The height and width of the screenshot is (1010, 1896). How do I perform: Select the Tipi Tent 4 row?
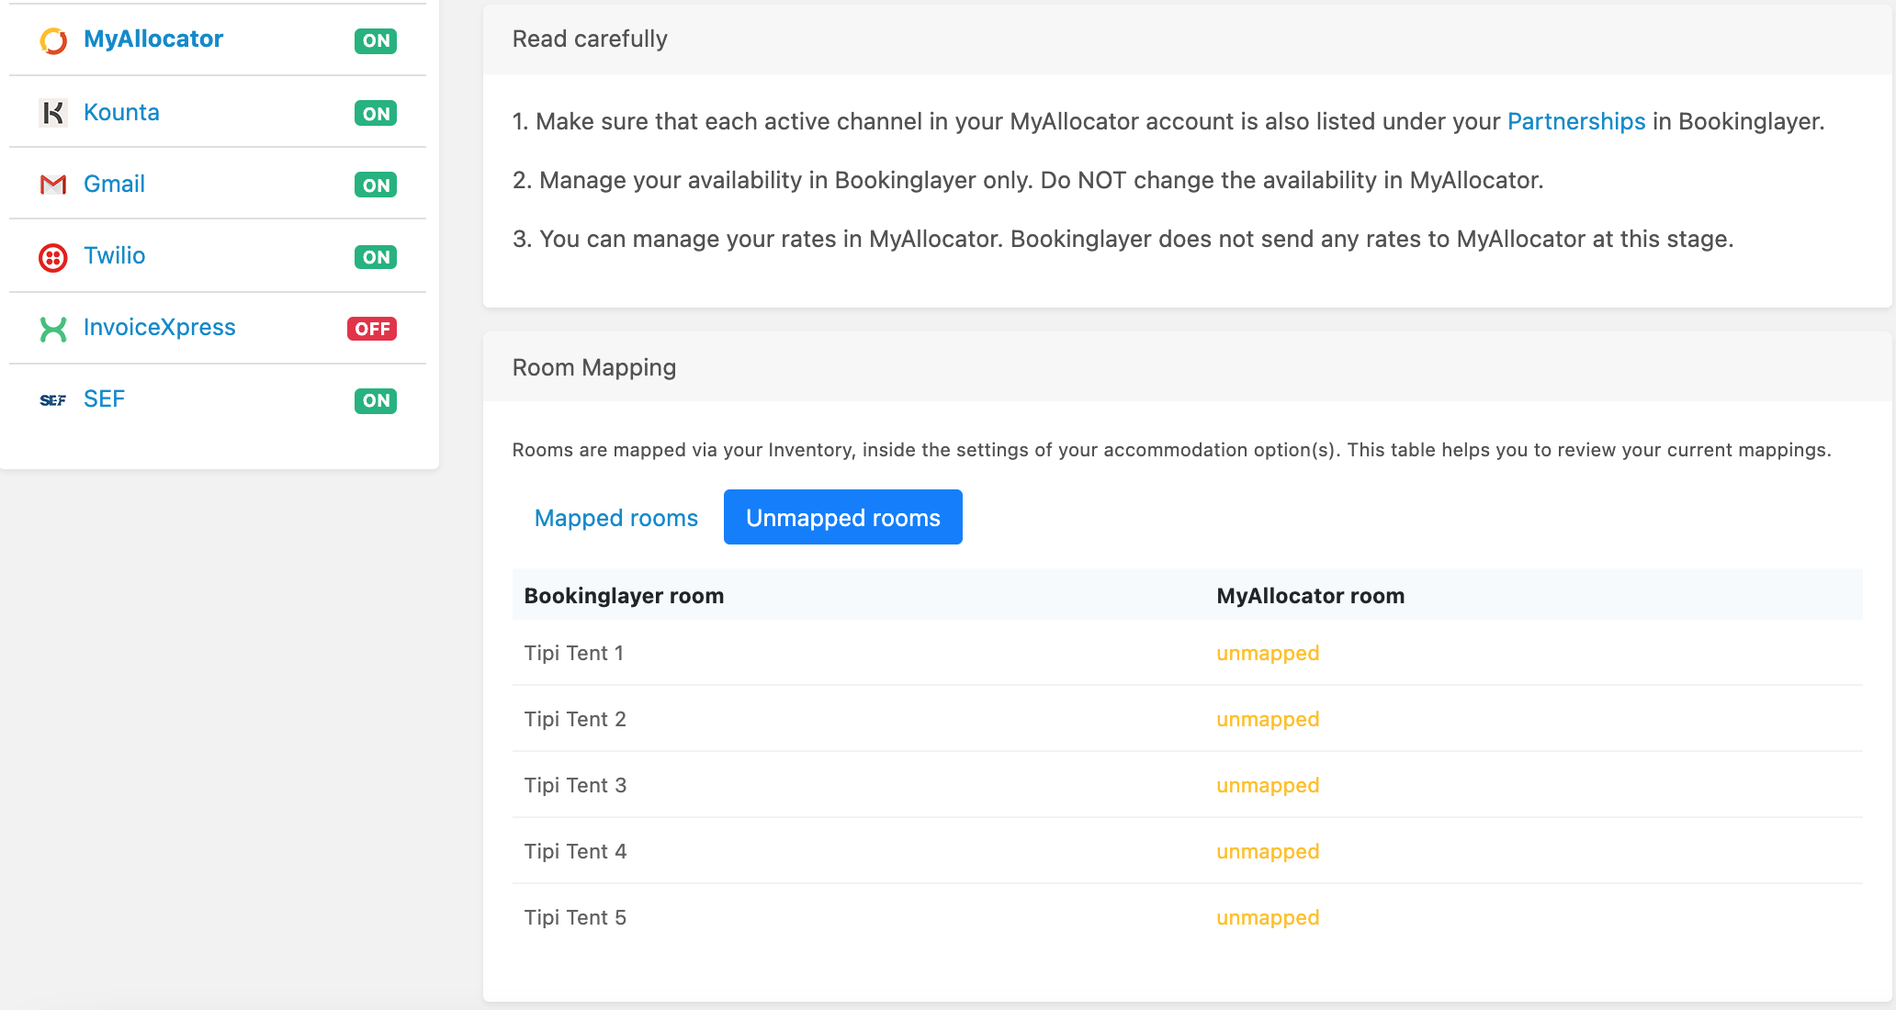pos(1188,851)
